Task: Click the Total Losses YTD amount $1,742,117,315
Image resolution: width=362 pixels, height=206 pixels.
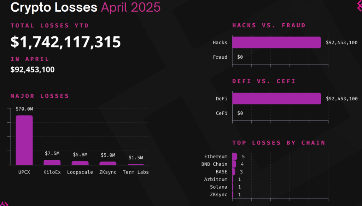Action: 66,42
